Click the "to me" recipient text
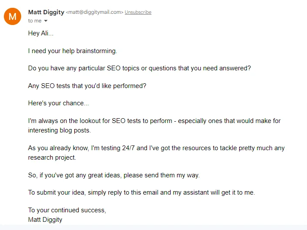 point(34,21)
